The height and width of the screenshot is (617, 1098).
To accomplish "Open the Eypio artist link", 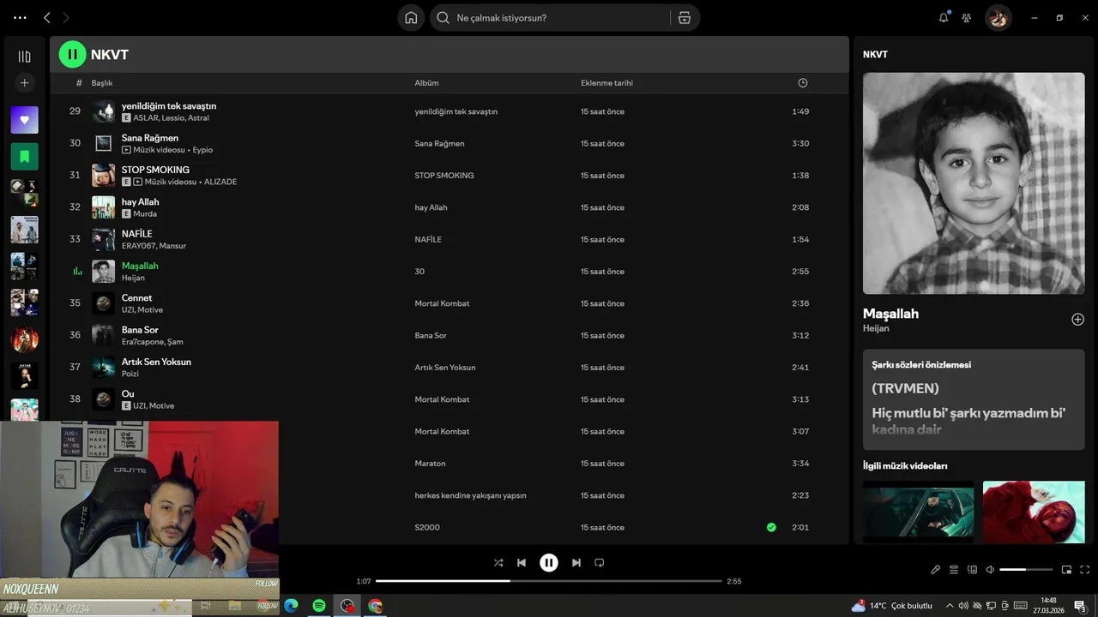I will (x=202, y=150).
